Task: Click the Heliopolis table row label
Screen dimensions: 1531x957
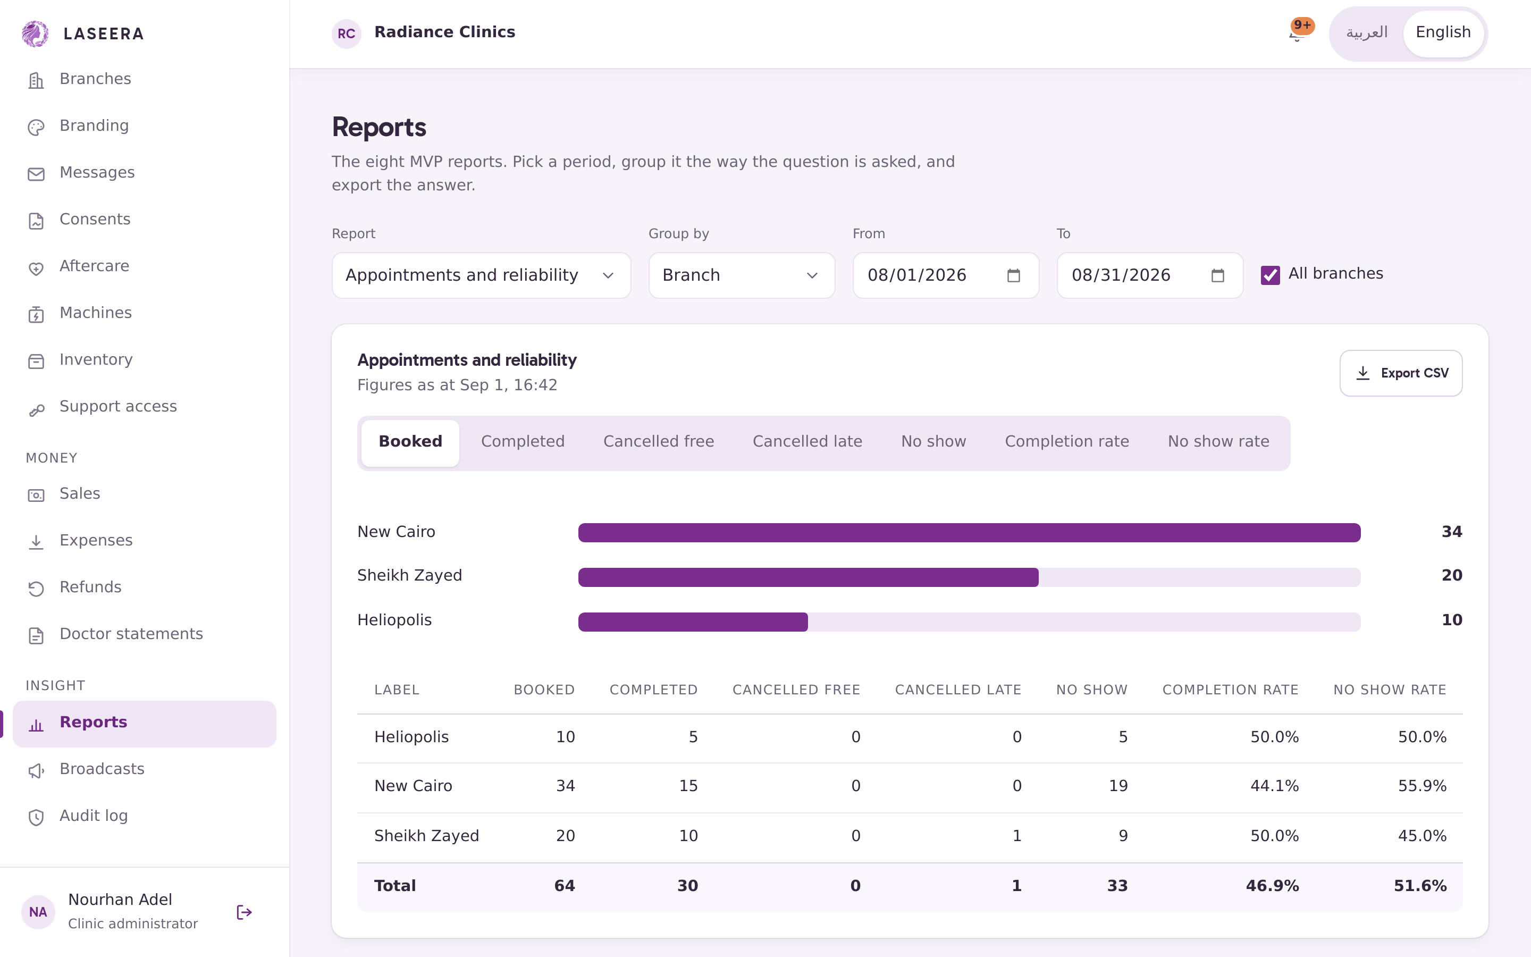Action: tap(411, 737)
